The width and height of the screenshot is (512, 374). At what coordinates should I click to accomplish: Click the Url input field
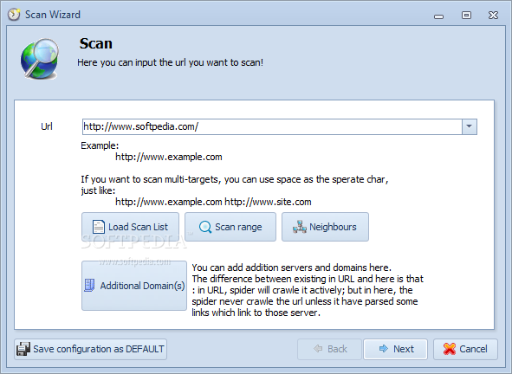(x=272, y=126)
